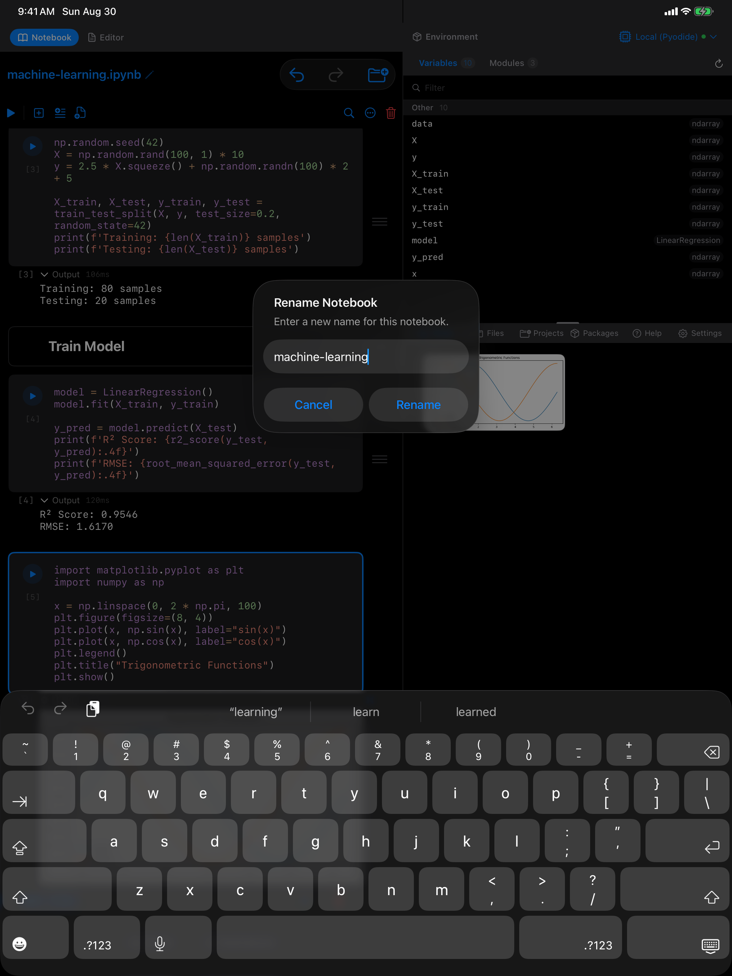Image resolution: width=732 pixels, height=976 pixels.
Task: Click the notebook name text field
Action: (x=366, y=356)
